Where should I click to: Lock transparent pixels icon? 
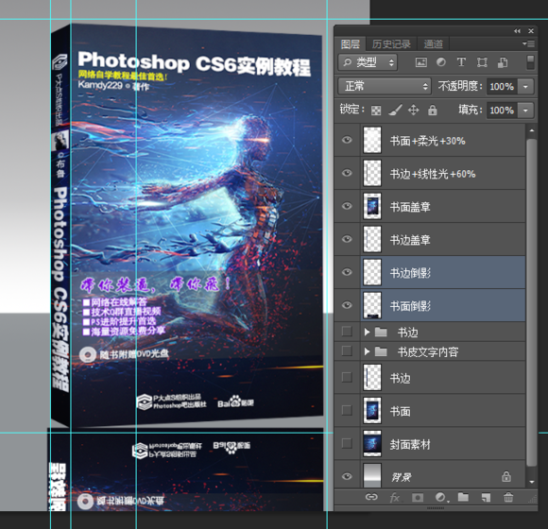tap(376, 111)
